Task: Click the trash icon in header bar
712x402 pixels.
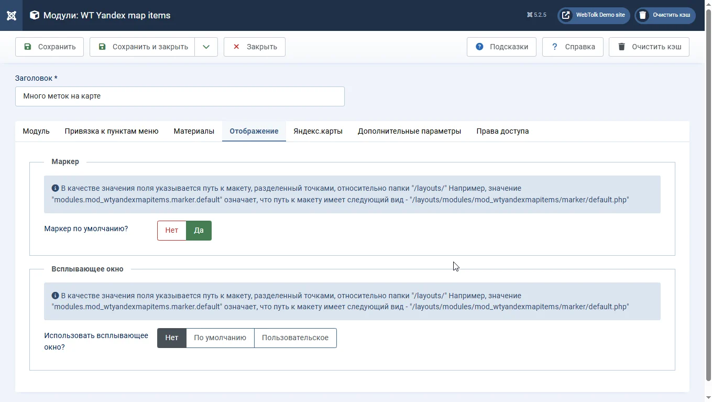Action: point(643,15)
